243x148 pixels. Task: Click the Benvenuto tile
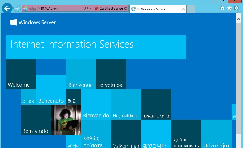click(x=51, y=89)
